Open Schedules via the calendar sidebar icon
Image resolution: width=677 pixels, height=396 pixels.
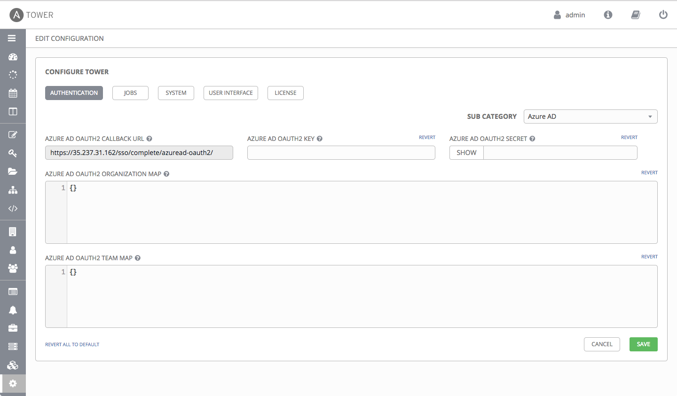(x=13, y=93)
